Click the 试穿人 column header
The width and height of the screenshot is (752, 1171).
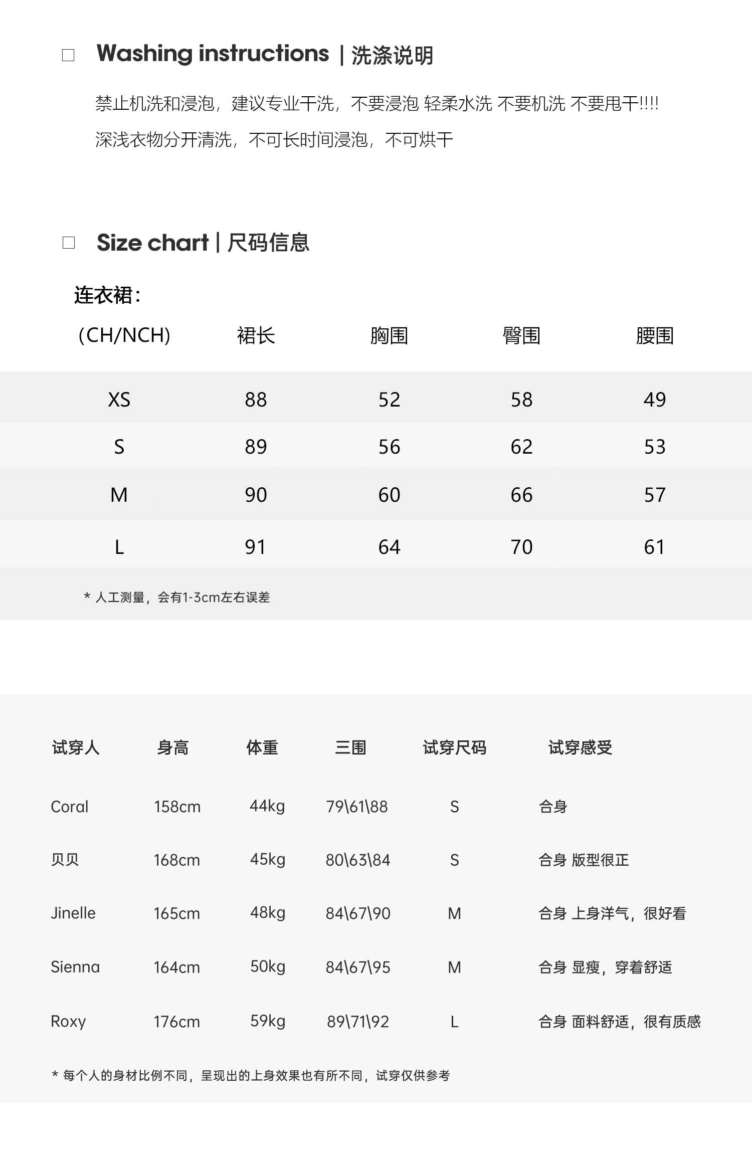click(76, 747)
